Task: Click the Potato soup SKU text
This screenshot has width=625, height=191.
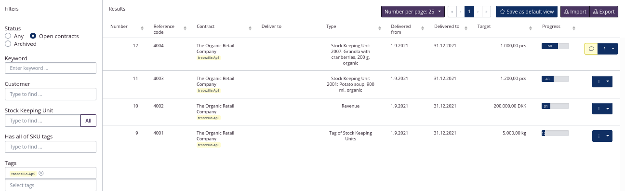Action: click(x=350, y=84)
